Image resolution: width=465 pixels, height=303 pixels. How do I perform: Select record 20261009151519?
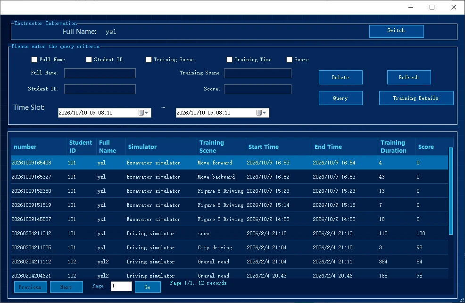(x=230, y=205)
